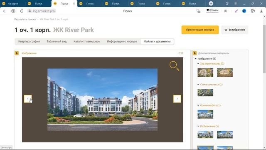266x150 pixels.
Task: Close the active Поиск tab
Action: [74, 4]
